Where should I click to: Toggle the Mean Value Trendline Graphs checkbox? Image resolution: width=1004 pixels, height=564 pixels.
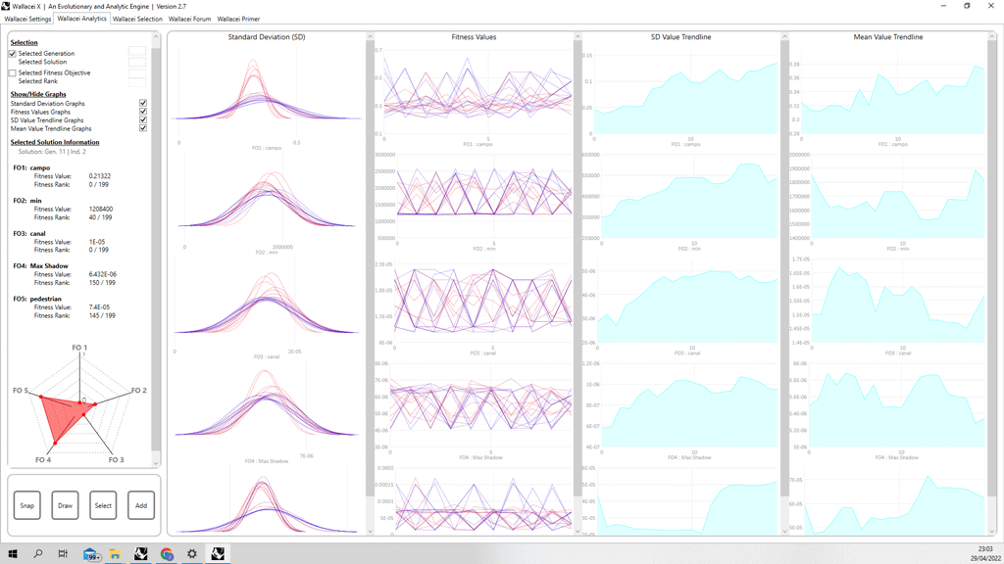click(x=143, y=128)
